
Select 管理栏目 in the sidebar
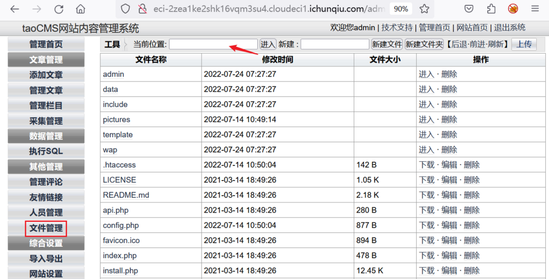[46, 105]
